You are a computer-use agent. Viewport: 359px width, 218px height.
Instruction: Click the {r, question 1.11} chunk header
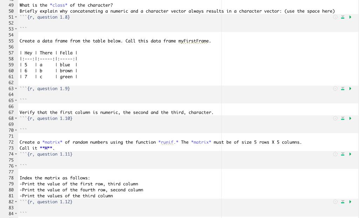(x=50, y=154)
